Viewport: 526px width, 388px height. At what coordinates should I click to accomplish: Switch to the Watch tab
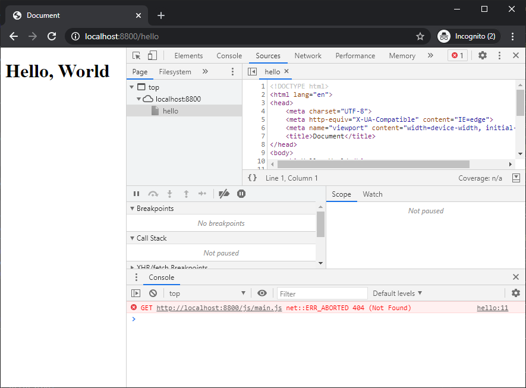coord(373,194)
